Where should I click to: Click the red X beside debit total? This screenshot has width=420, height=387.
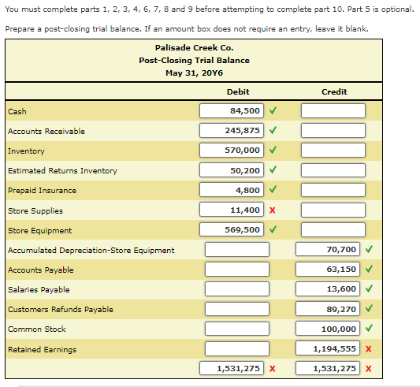(x=273, y=369)
